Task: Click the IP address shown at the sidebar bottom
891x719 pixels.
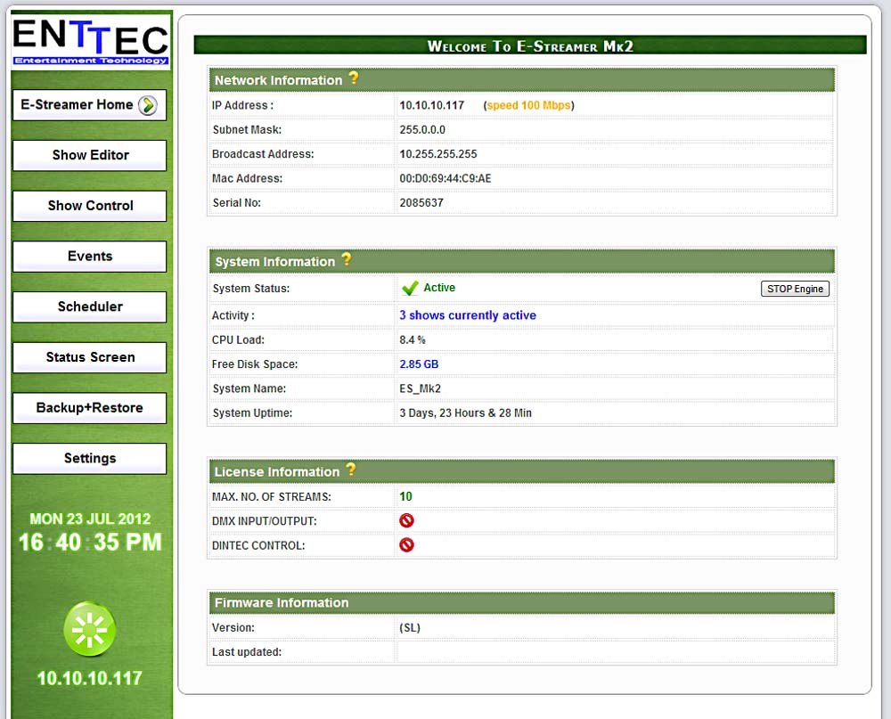Action: coord(89,678)
